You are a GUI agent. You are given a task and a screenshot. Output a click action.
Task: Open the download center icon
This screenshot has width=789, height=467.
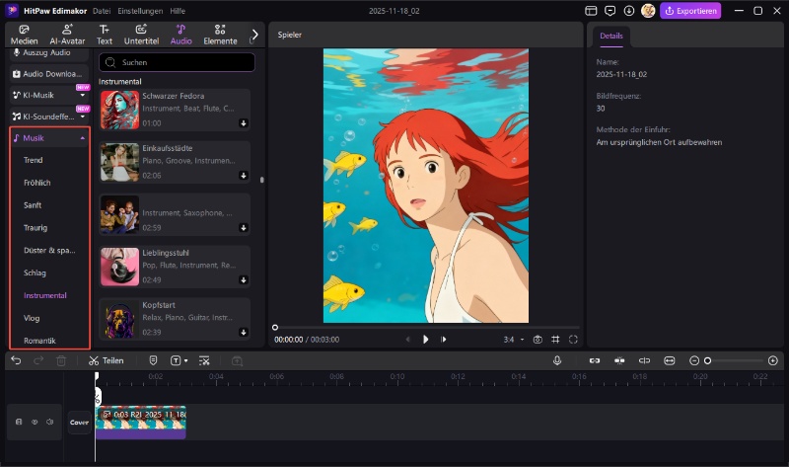(629, 11)
